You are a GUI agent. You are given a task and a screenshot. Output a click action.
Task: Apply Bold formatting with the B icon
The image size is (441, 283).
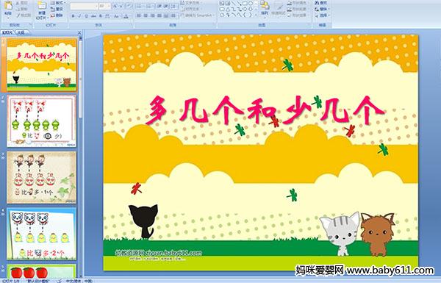[73, 16]
